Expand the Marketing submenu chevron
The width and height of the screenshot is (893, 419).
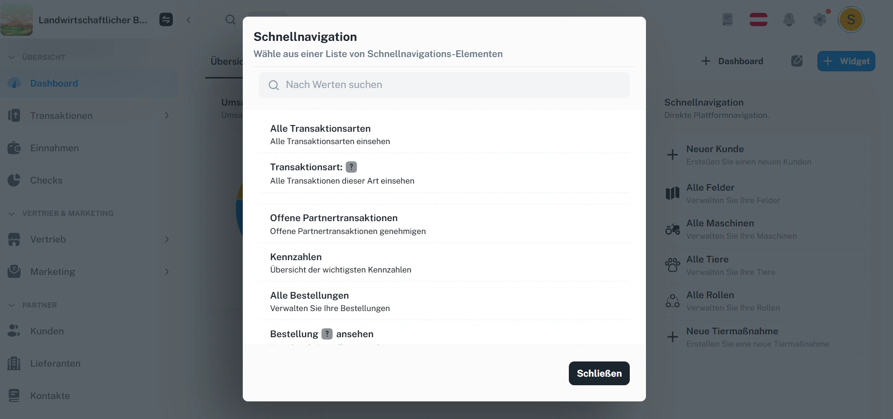tap(167, 272)
